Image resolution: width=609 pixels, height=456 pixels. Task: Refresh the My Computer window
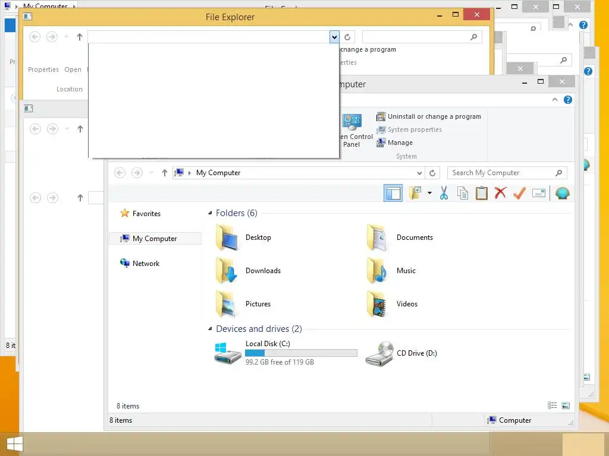pos(432,173)
